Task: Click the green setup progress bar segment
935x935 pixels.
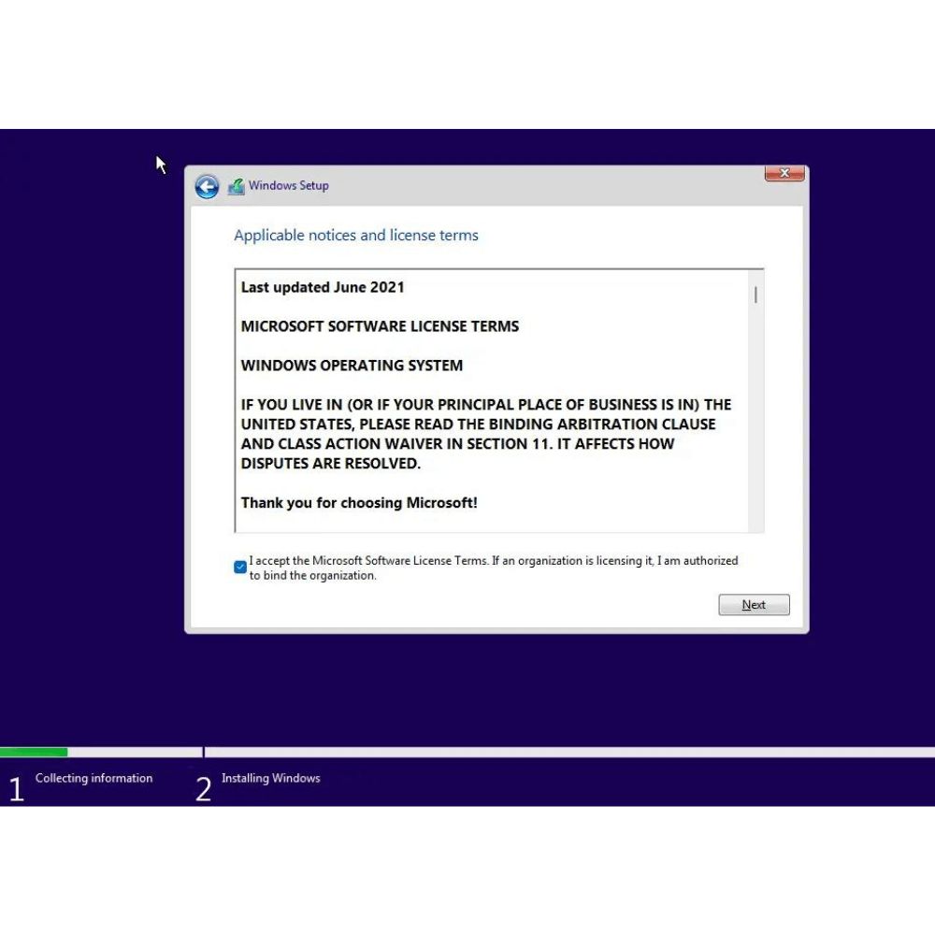Action: pyautogui.click(x=34, y=752)
